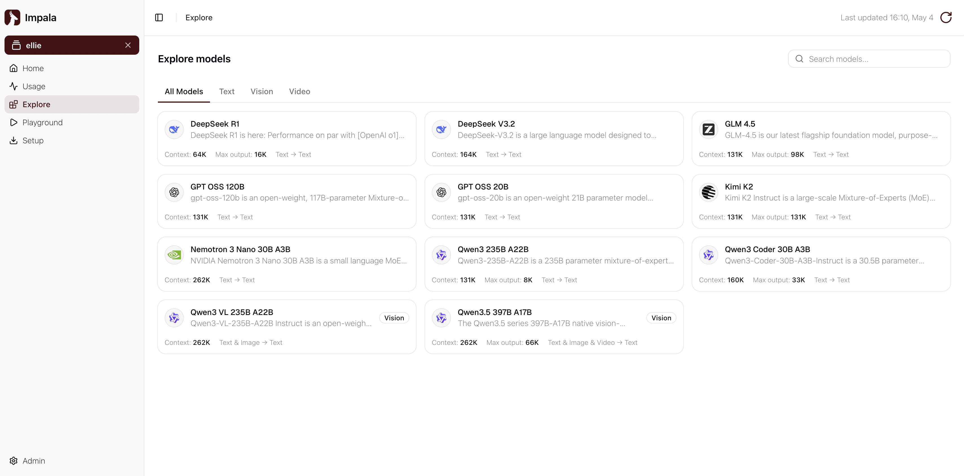Click 'Text & Image & Video → Text' label
The width and height of the screenshot is (964, 476).
point(592,343)
